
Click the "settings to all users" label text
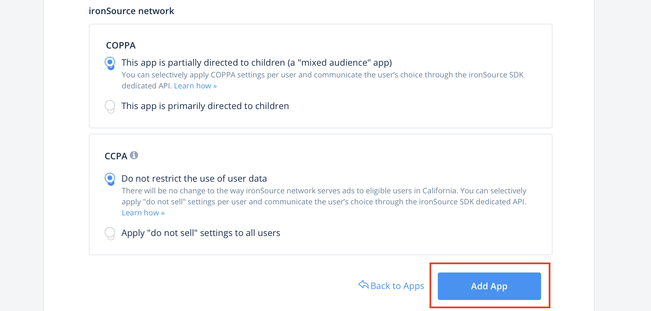point(240,233)
